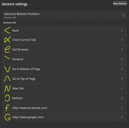Edit the Close Current Tab gesture pencil
This screenshot has width=129, height=128.
click(122, 40)
